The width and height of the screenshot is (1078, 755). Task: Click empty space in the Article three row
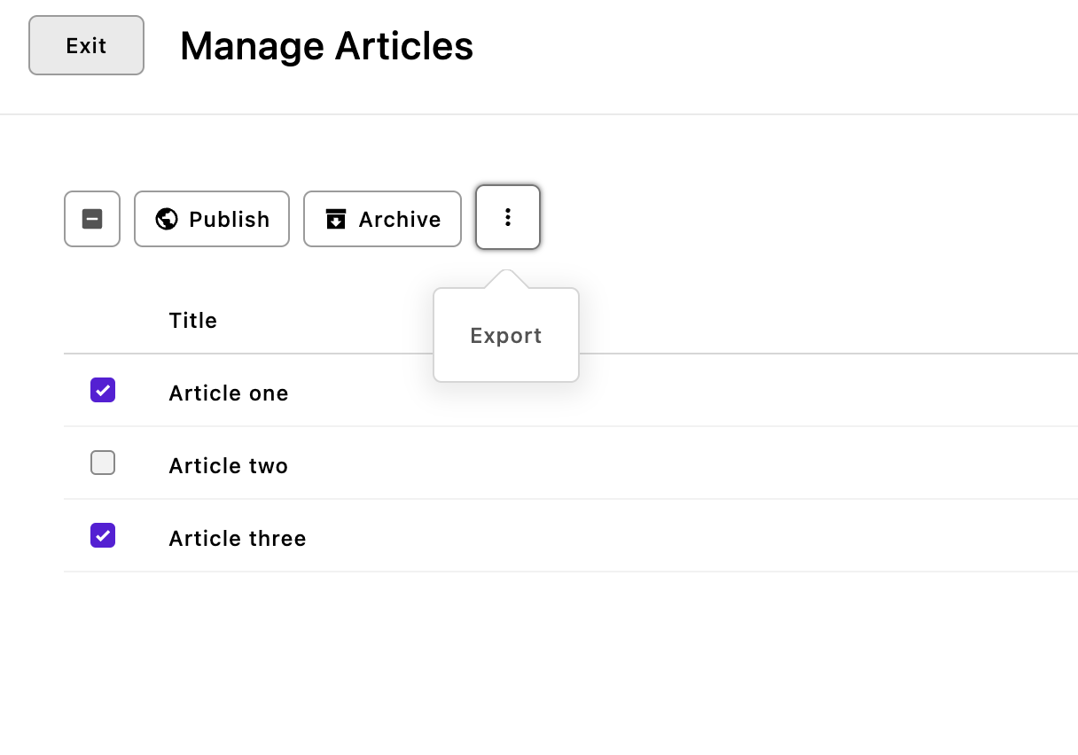pos(709,537)
